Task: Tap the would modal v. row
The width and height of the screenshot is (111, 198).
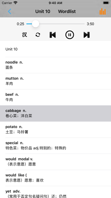Action: 55,162
